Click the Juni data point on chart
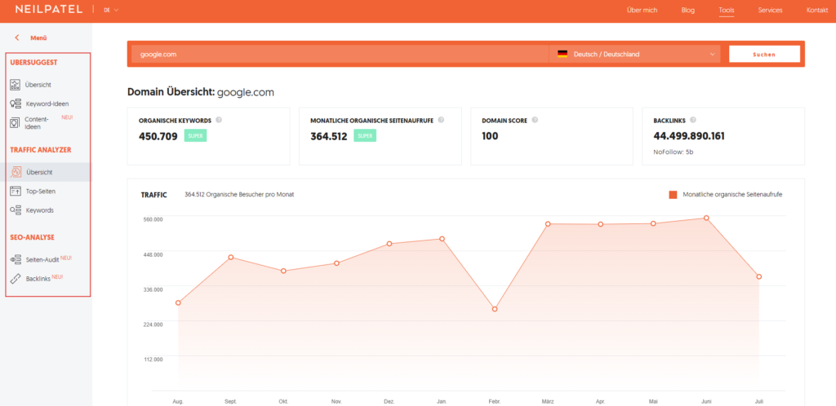The height and width of the screenshot is (406, 836). point(706,218)
